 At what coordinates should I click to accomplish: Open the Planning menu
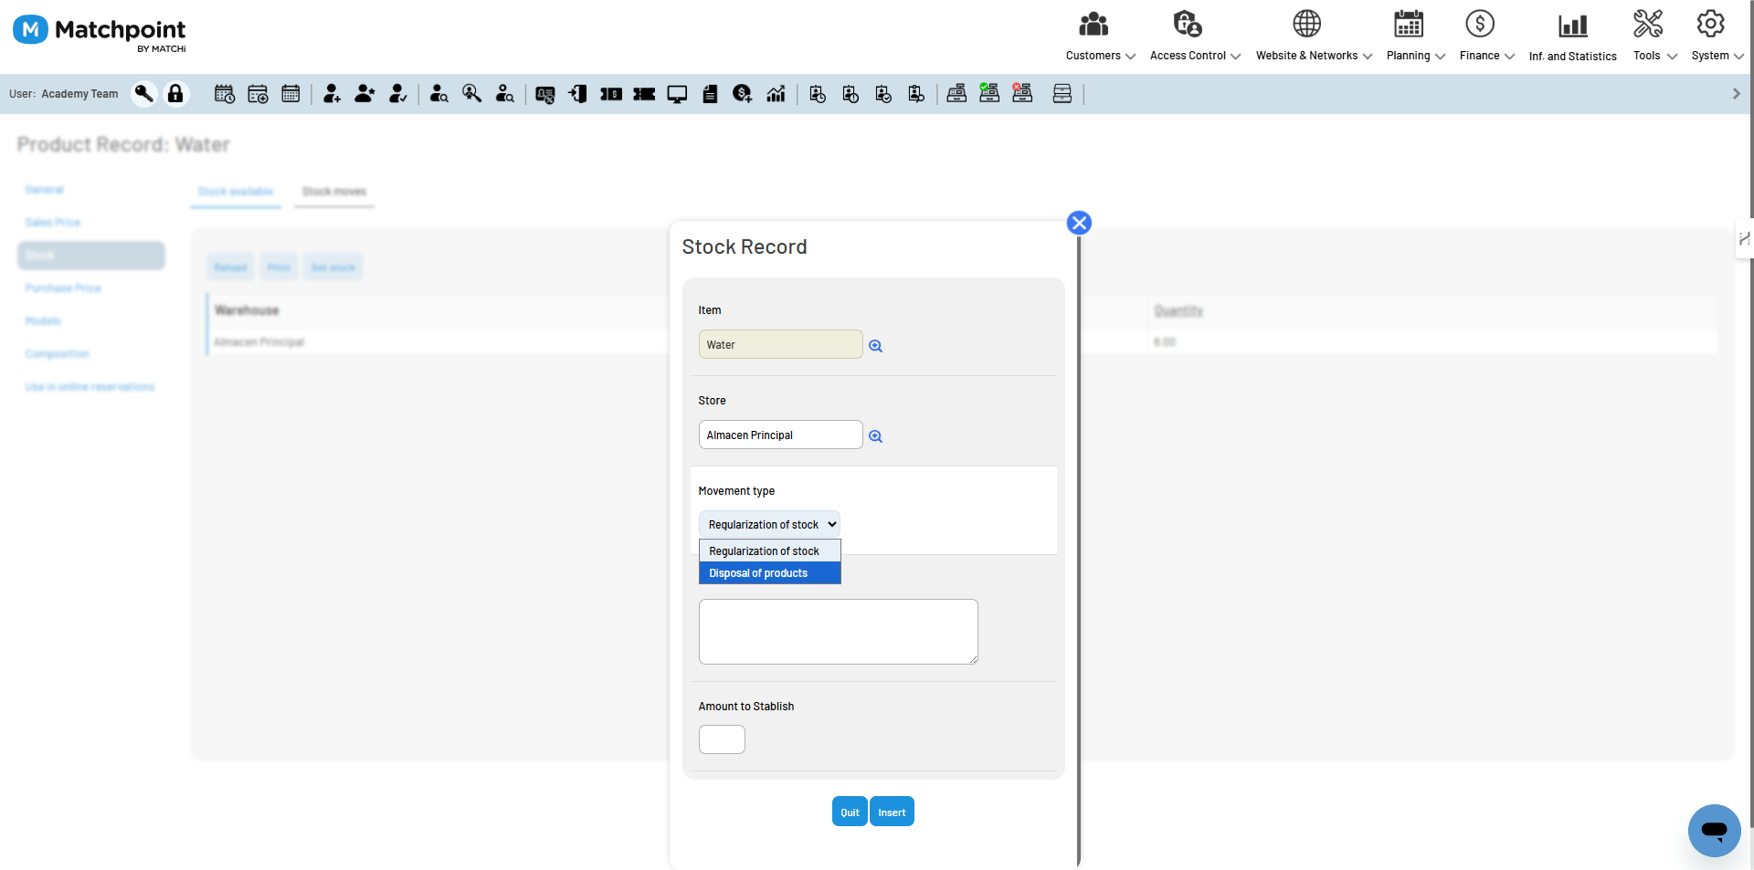pyautogui.click(x=1415, y=36)
